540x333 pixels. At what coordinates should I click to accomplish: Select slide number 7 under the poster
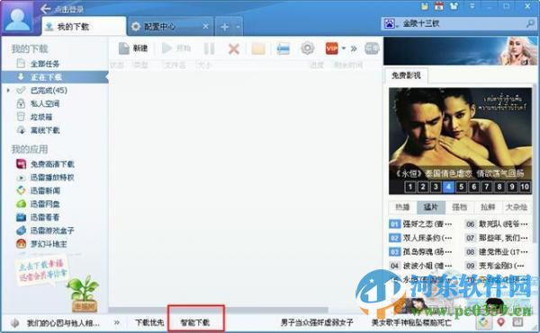(486, 187)
